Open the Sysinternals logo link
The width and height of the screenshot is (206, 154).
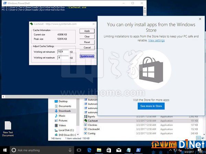click(87, 56)
